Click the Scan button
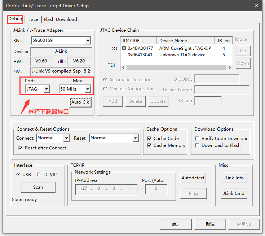 (x=38, y=187)
